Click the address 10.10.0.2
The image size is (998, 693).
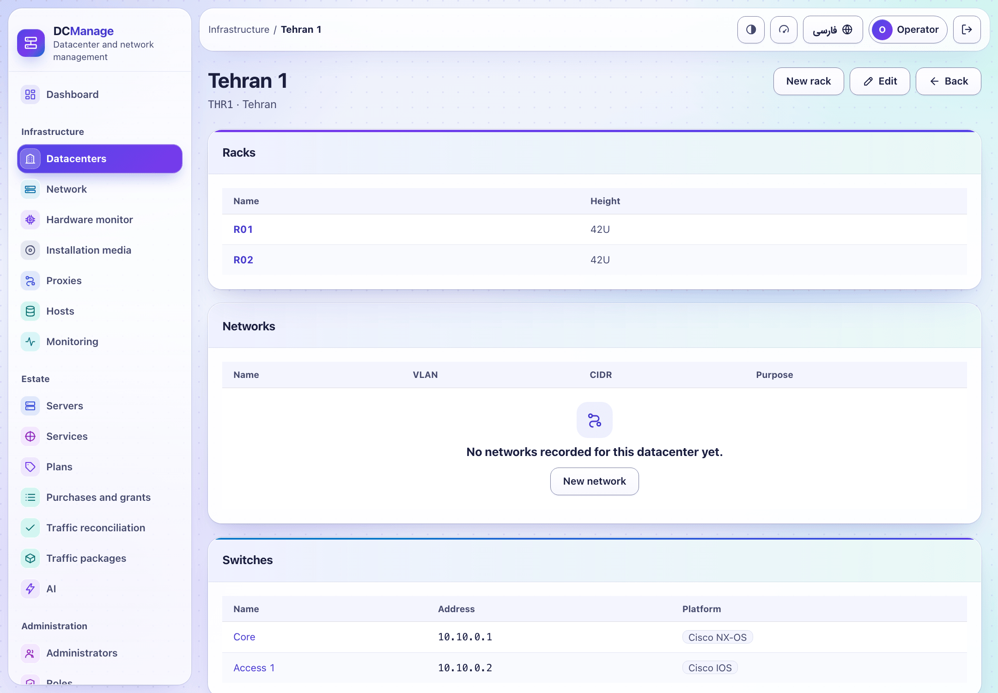tap(465, 668)
